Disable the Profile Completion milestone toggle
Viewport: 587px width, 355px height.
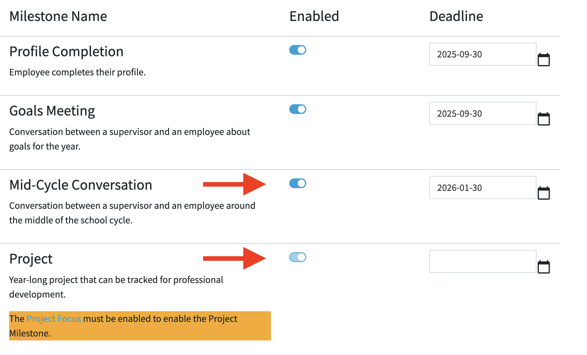(297, 50)
